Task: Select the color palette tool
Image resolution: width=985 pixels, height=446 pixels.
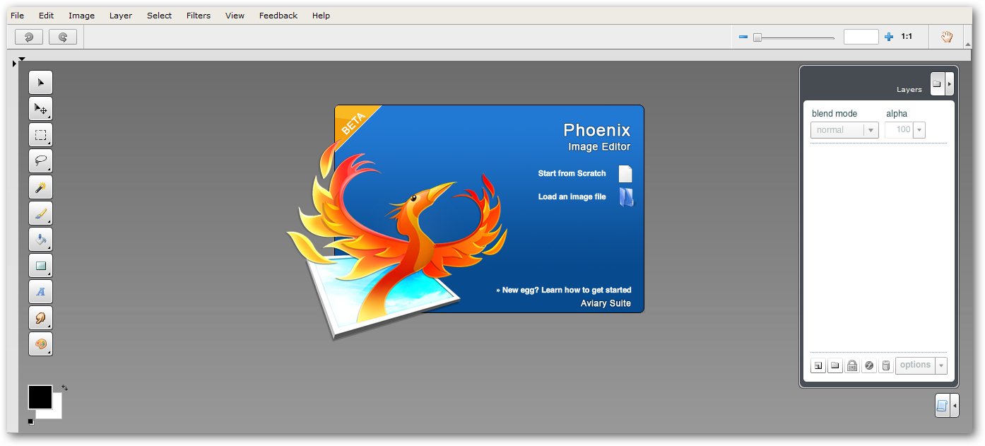Action: [x=40, y=344]
